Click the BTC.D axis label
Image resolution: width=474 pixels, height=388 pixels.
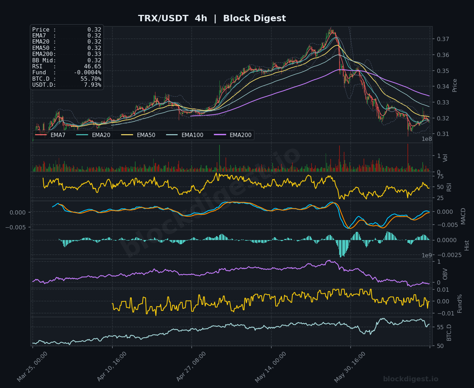(449, 332)
